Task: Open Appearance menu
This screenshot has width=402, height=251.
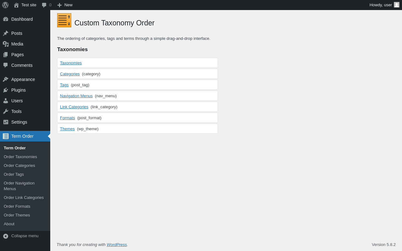Action: pyautogui.click(x=23, y=79)
